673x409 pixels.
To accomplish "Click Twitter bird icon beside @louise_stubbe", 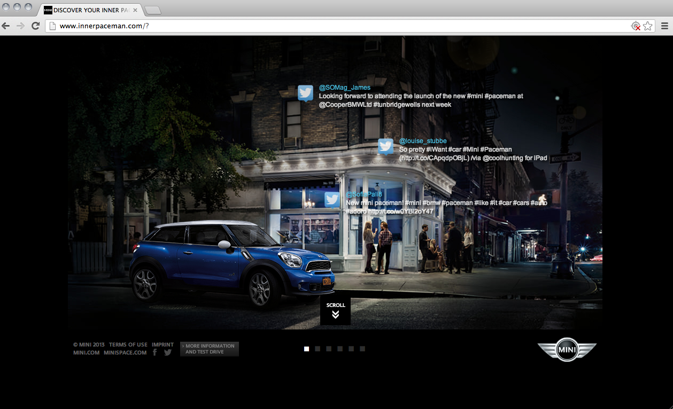I will [x=385, y=146].
